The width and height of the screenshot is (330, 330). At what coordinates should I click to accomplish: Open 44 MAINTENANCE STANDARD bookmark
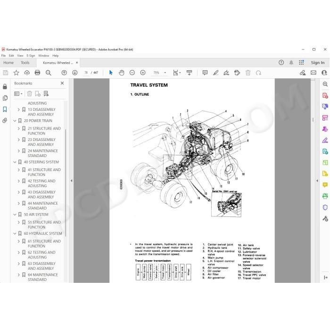43,206
